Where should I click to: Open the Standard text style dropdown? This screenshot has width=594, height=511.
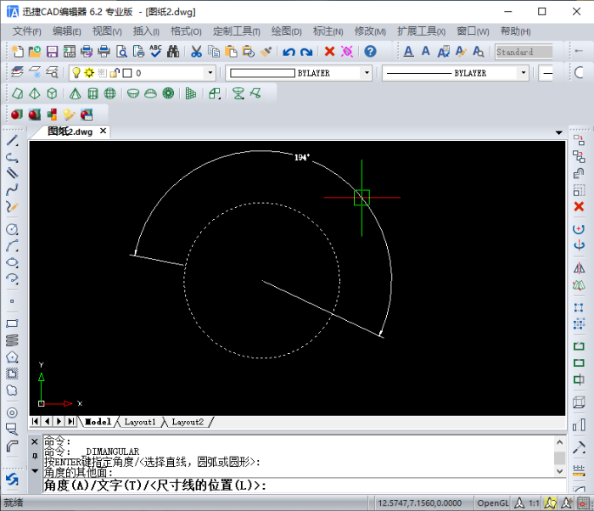[x=524, y=52]
